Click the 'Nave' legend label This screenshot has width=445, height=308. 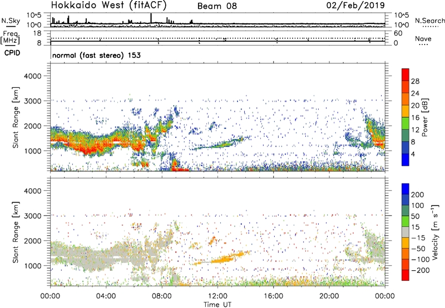click(423, 39)
